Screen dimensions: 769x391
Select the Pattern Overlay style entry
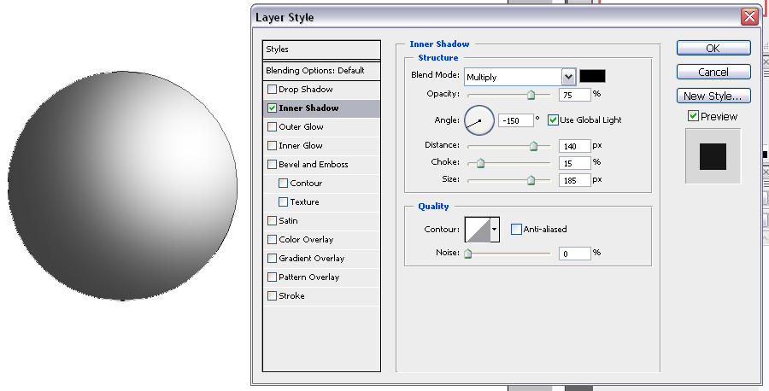coord(321,277)
